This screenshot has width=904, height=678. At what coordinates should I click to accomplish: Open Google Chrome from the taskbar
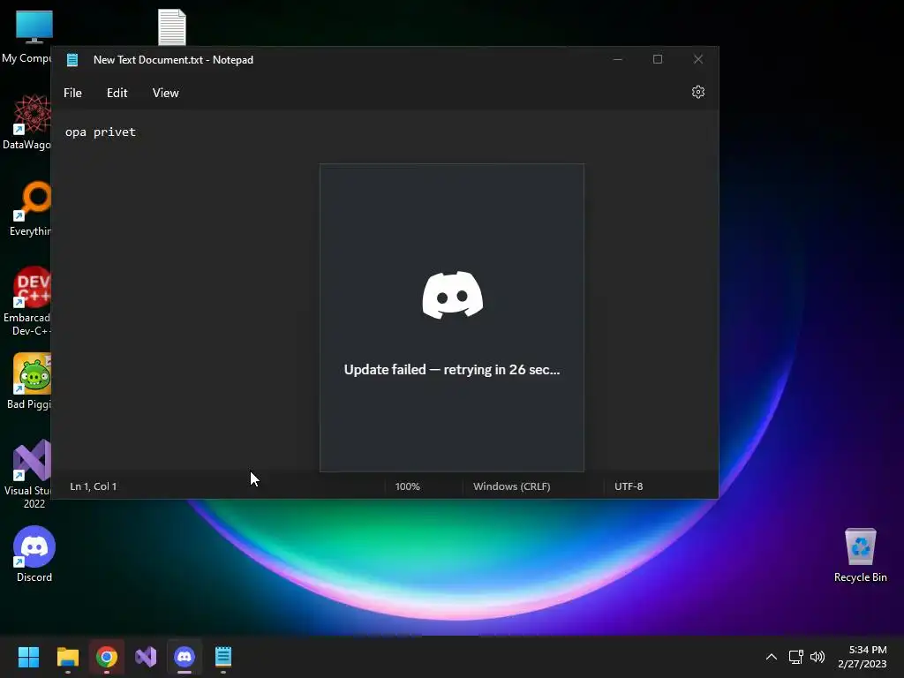tap(107, 657)
